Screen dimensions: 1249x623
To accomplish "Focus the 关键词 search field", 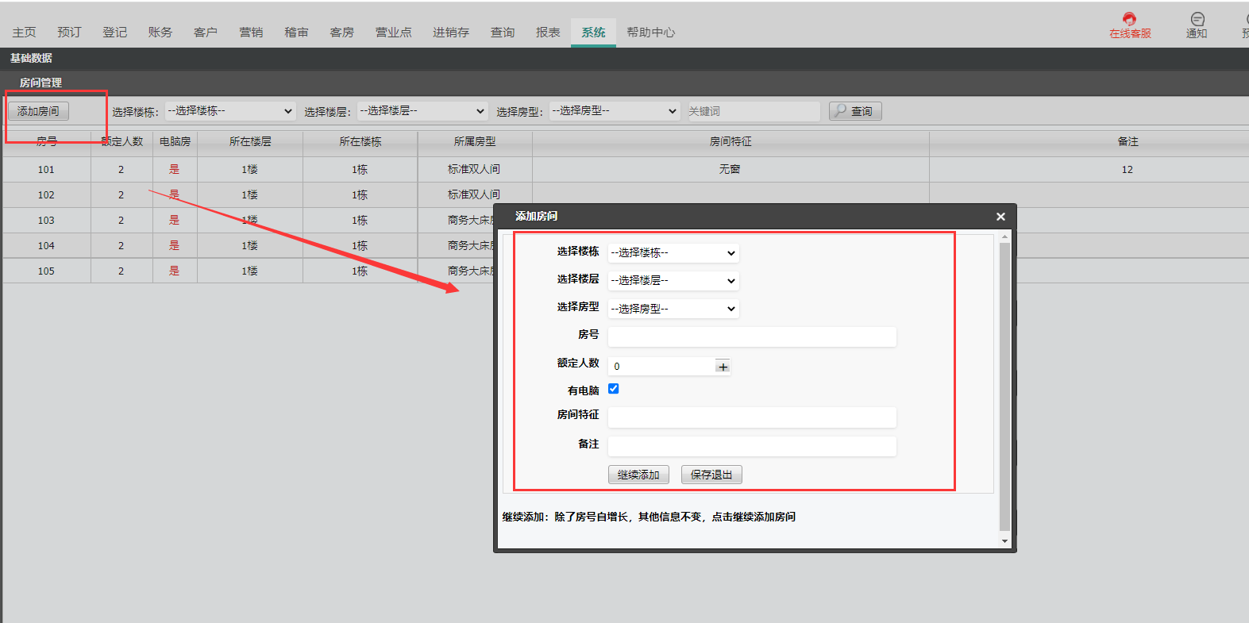I will click(x=752, y=111).
